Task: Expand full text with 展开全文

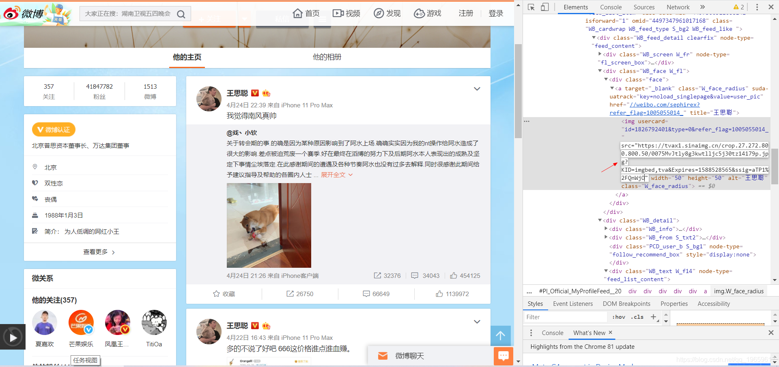Action: pos(337,175)
